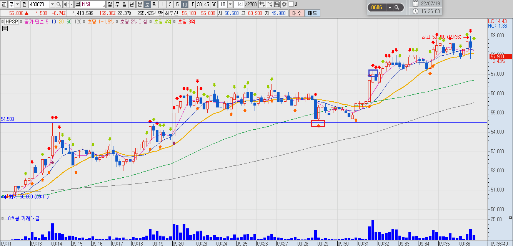Set interval to 15 seconds
This screenshot has height=246, width=513.
tap(192, 4)
